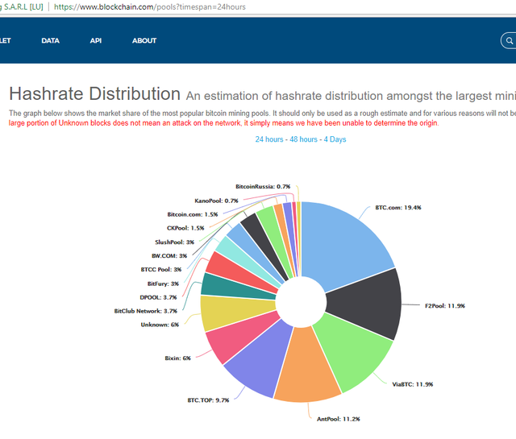Click the 'F2Pool: 11.9%' label
This screenshot has height=439, width=516.
(445, 306)
